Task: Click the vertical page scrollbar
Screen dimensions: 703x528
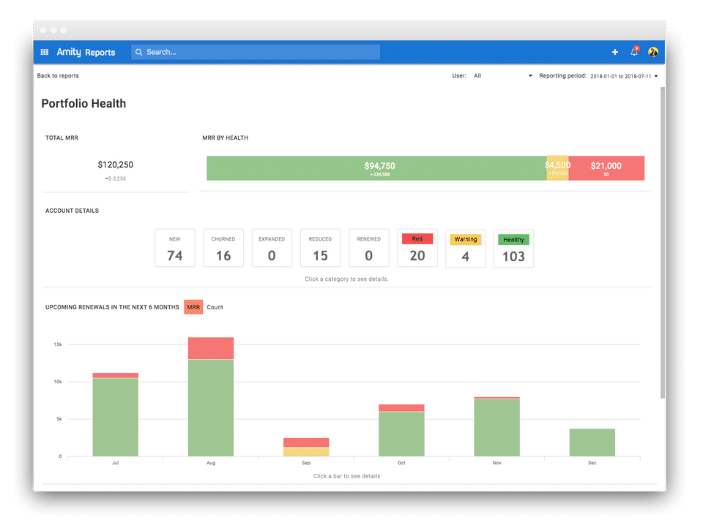Action: [663, 242]
